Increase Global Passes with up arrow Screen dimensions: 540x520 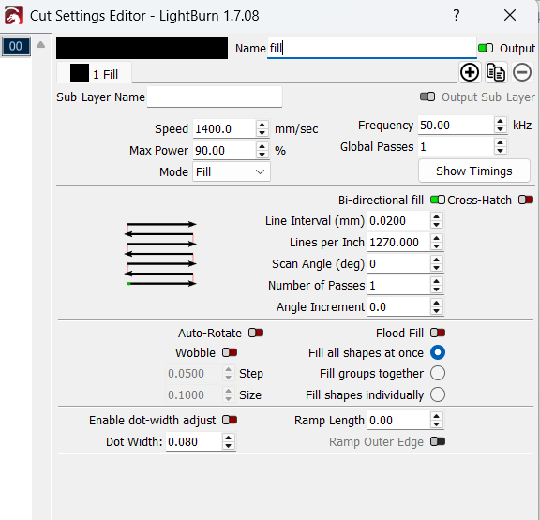[500, 142]
